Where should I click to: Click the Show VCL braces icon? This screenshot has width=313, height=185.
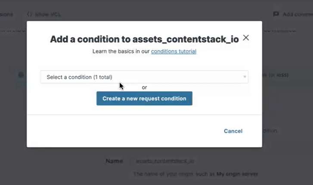[30, 14]
